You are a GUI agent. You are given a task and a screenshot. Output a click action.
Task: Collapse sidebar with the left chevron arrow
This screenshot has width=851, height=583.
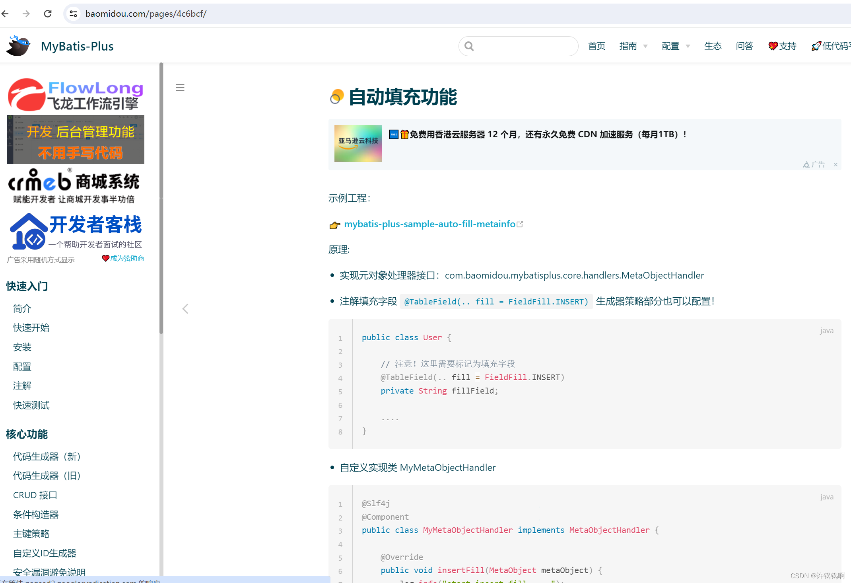[x=185, y=309]
